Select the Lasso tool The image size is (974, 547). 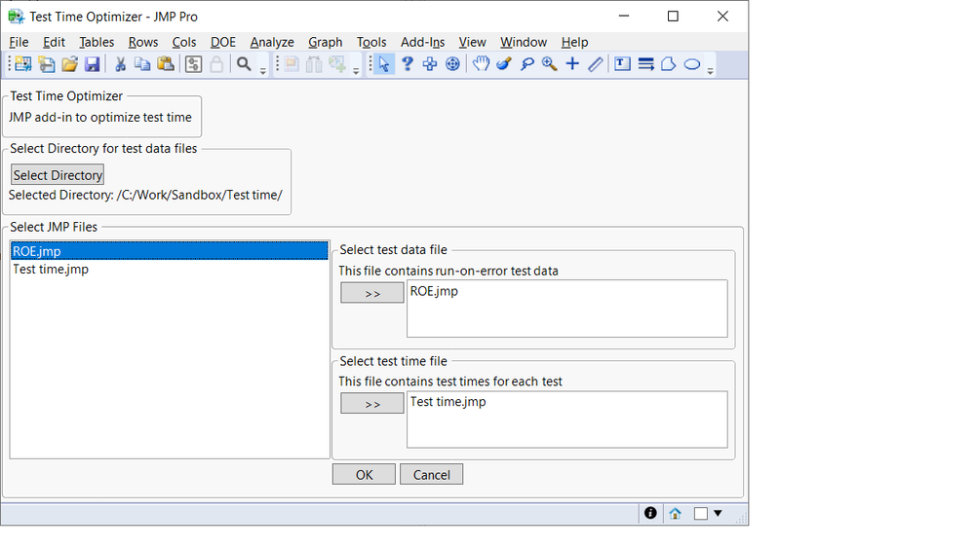click(x=526, y=64)
